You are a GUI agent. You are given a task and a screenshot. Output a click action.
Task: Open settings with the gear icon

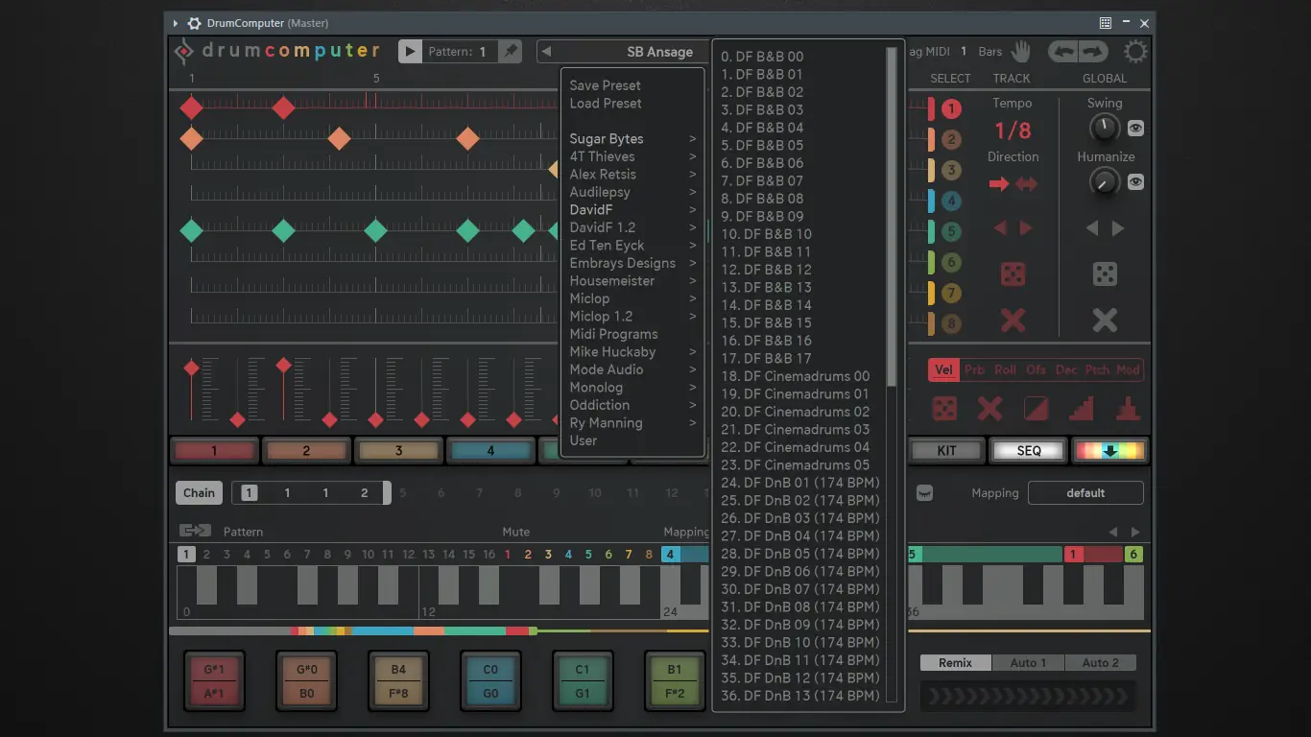point(1135,52)
